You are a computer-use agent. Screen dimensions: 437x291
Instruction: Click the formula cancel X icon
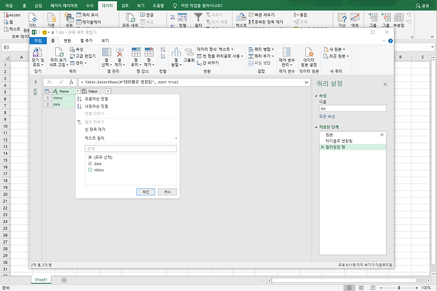[49, 82]
